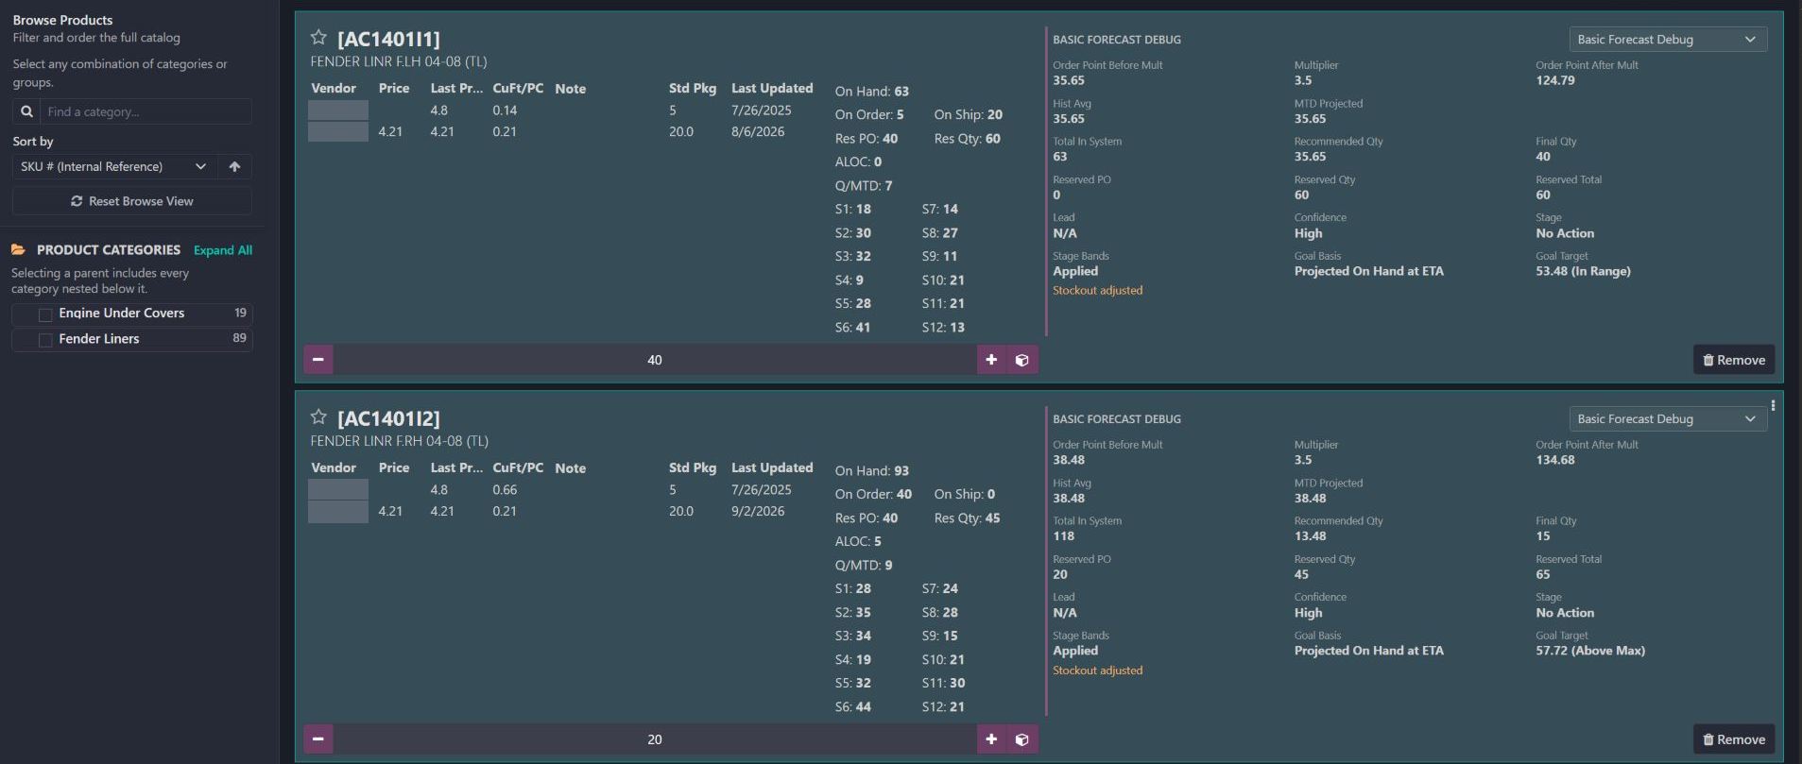Click the package box icon for AC1401I2

tap(1022, 739)
